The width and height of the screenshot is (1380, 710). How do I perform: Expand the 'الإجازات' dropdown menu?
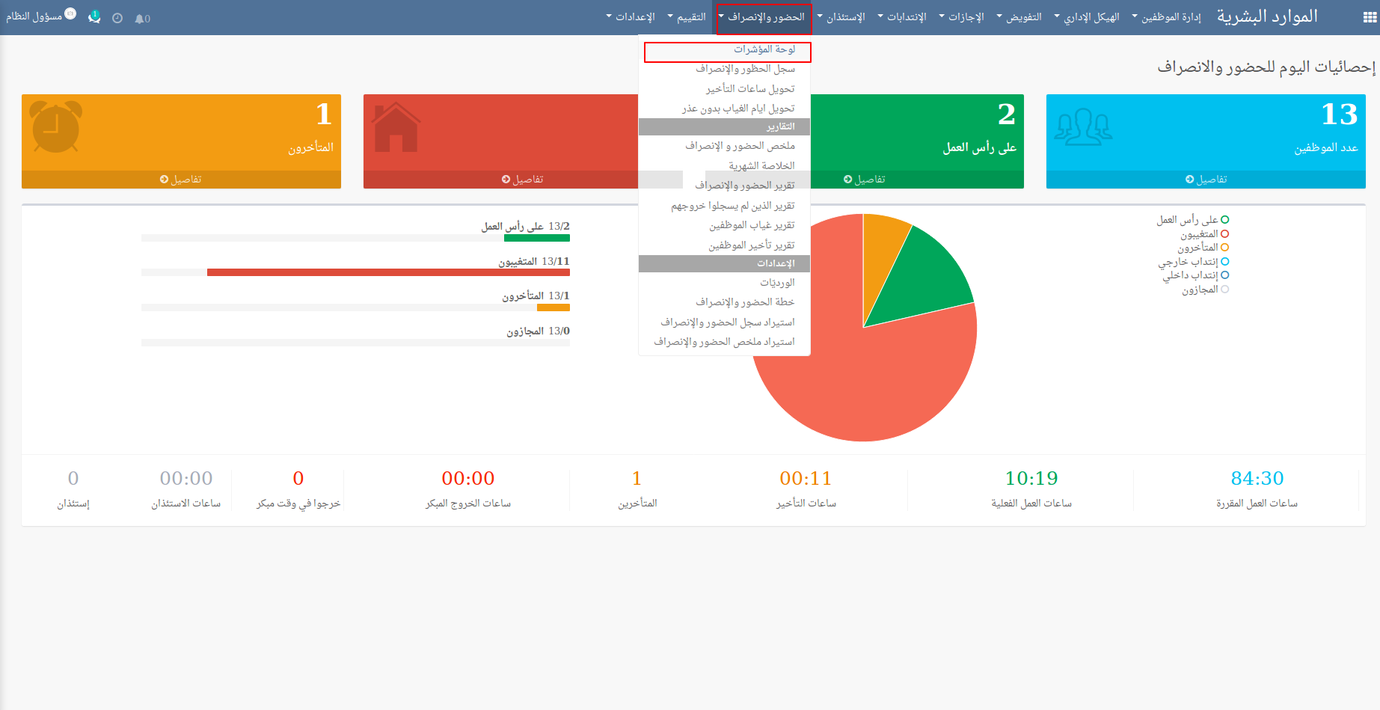(962, 17)
